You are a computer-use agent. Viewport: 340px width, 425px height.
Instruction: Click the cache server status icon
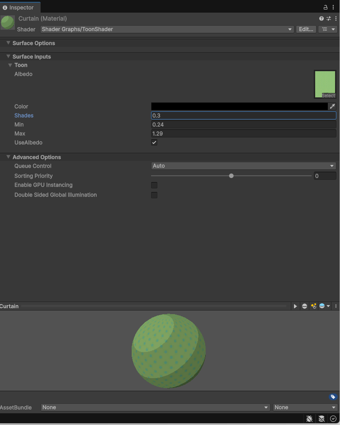point(322,419)
